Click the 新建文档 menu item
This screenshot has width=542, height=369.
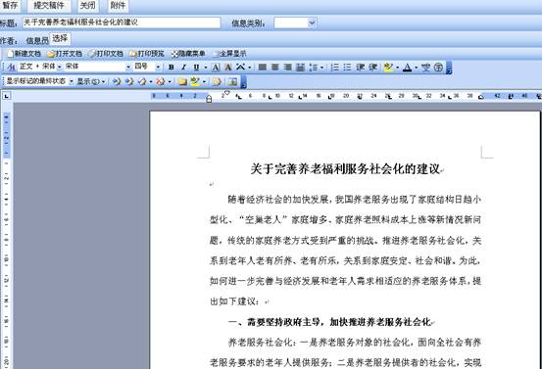point(24,54)
